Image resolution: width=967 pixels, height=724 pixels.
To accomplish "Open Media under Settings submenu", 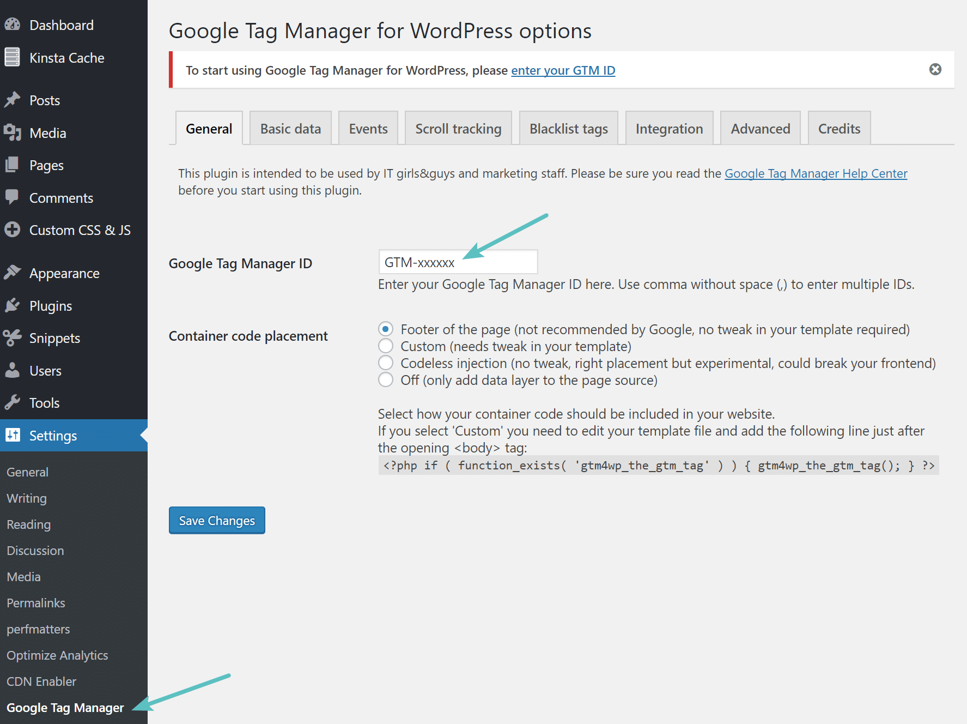I will [x=23, y=577].
